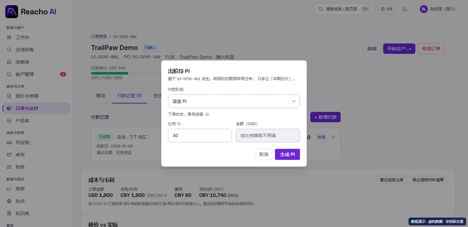The width and height of the screenshot is (468, 227).
Task: Click + 新增付款 button
Action: [x=325, y=117]
